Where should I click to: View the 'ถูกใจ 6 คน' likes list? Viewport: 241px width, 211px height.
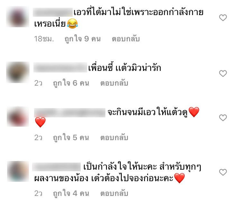coord(71,83)
